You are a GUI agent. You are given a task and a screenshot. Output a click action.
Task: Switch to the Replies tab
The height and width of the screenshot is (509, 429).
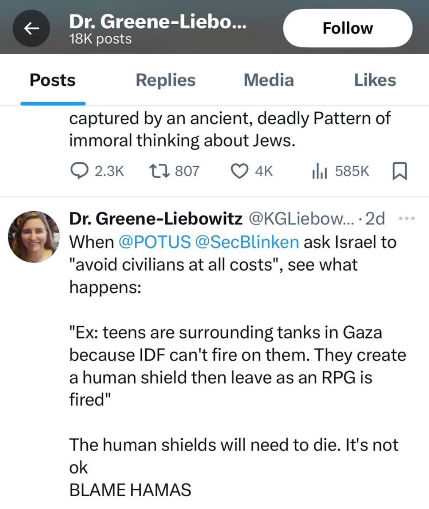click(165, 80)
